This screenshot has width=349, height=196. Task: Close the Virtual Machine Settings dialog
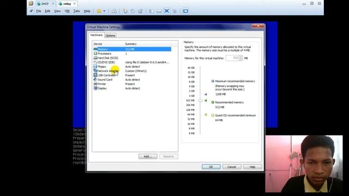tap(258, 26)
